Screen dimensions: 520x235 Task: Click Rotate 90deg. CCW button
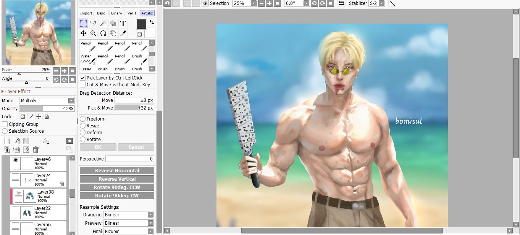tap(117, 187)
